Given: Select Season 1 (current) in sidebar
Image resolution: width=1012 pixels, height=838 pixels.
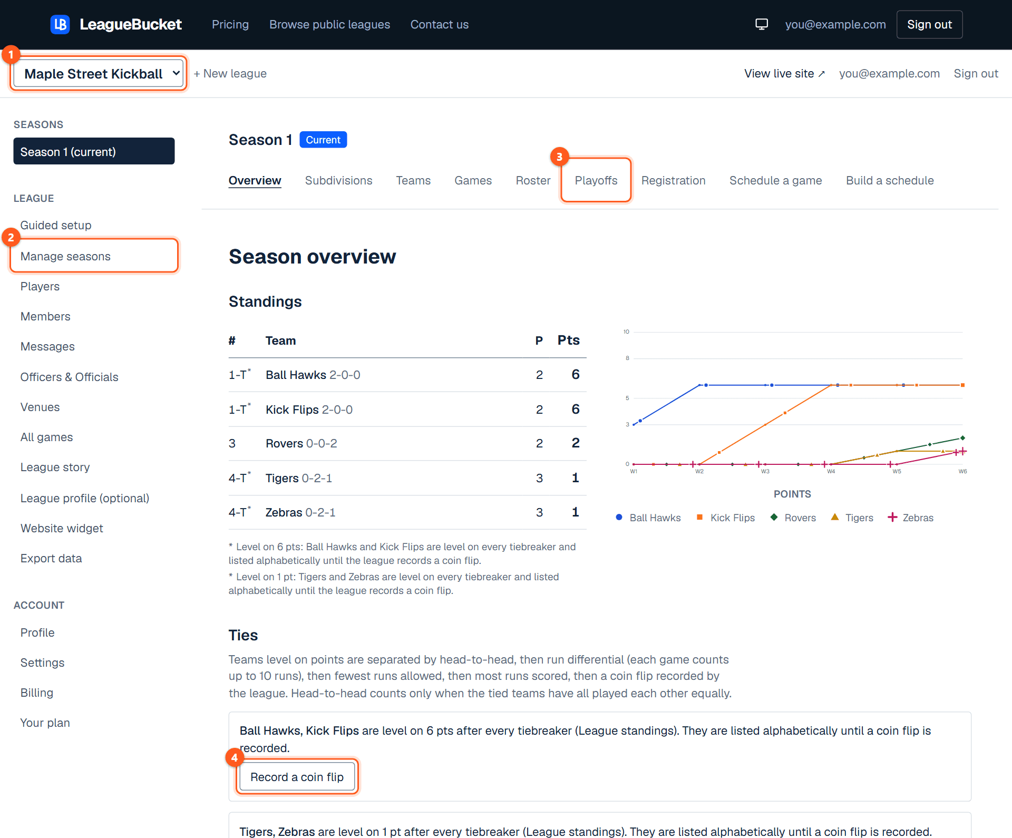Looking at the screenshot, I should click(x=94, y=151).
